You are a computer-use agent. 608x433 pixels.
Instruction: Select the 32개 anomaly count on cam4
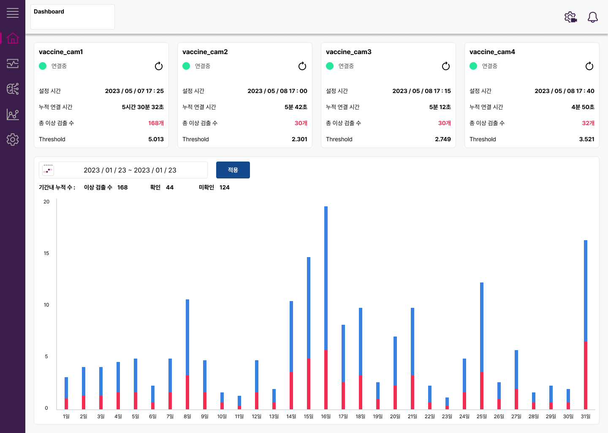point(588,123)
